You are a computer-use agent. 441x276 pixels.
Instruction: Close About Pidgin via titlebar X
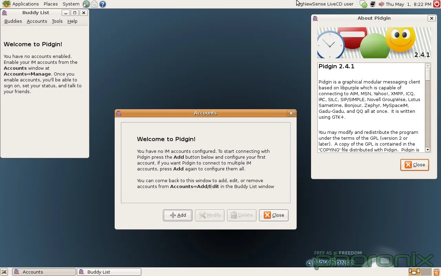point(431,18)
